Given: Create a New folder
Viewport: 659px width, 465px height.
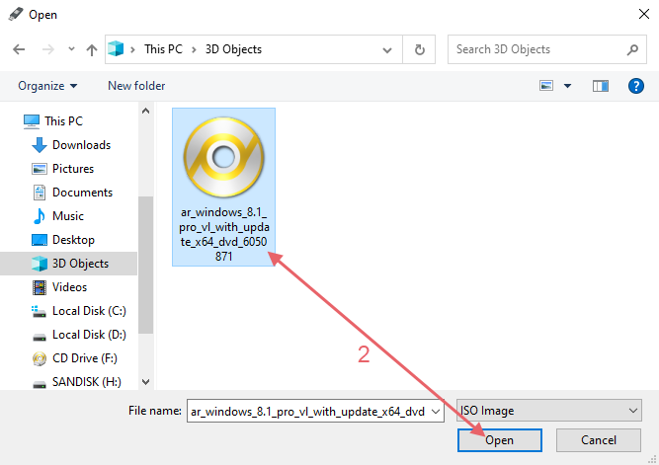Looking at the screenshot, I should (136, 86).
